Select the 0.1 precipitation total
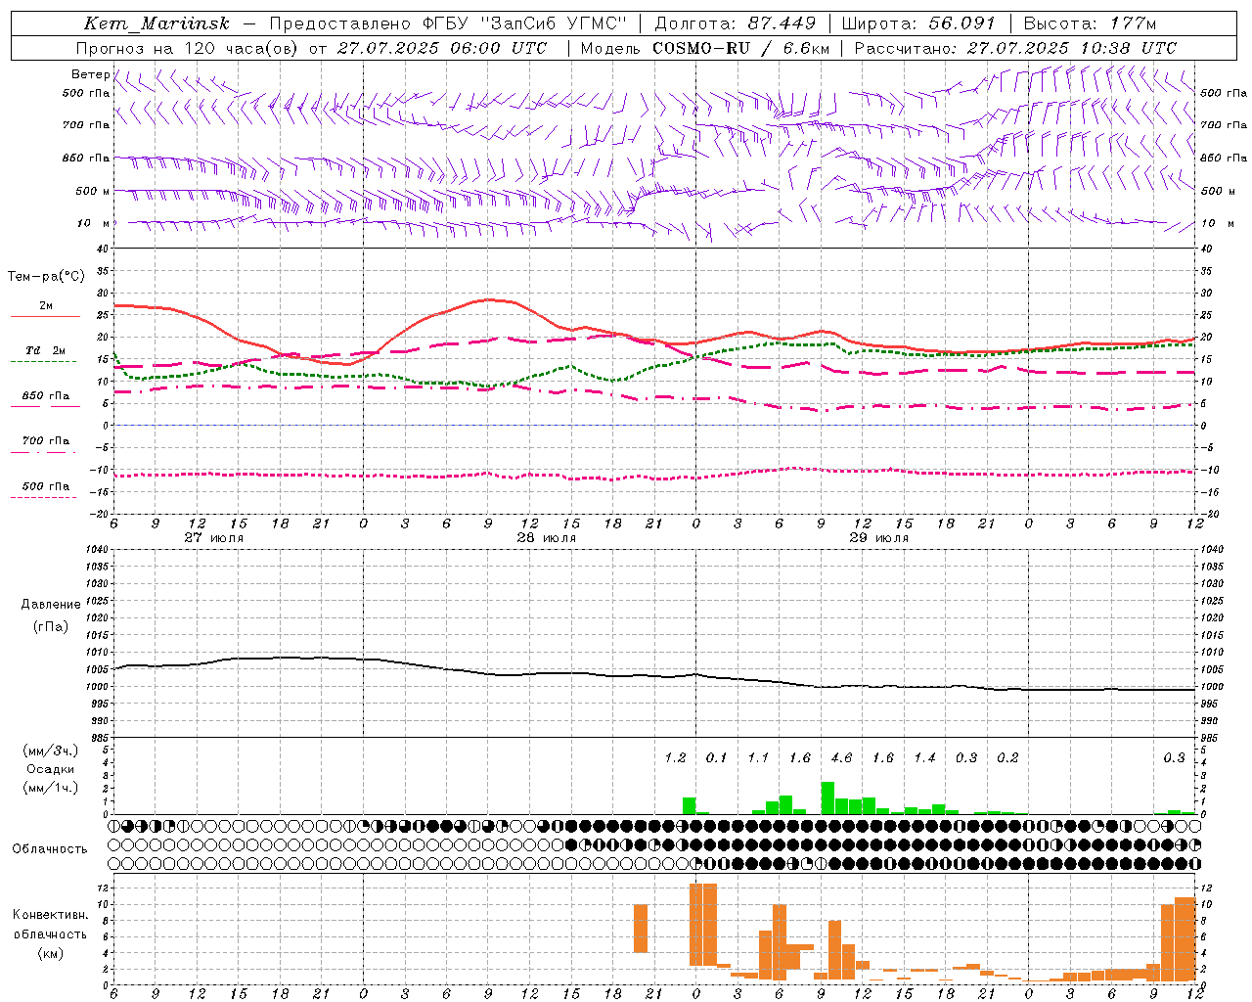The width and height of the screenshot is (1252, 1002). click(717, 757)
